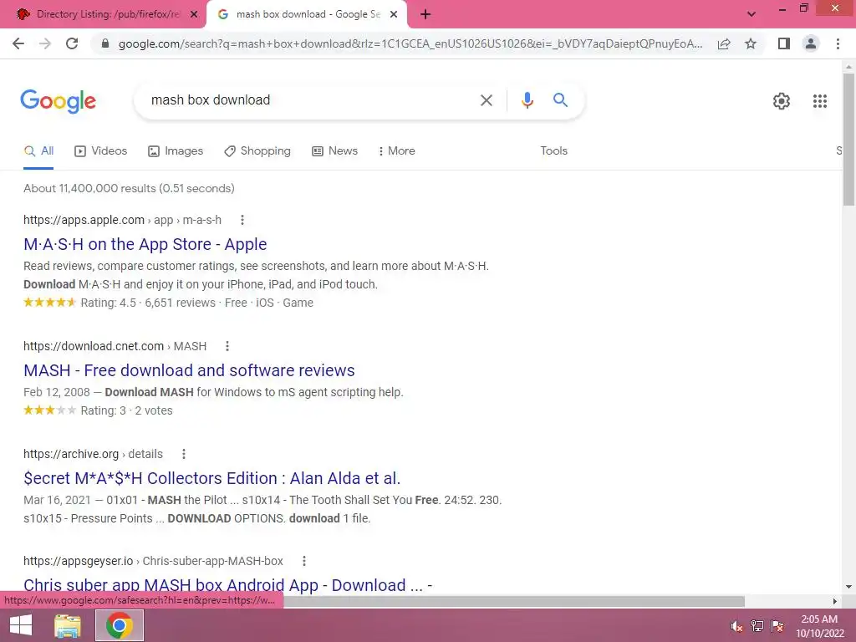The width and height of the screenshot is (856, 642).
Task: View site info via the padlock icon
Action: coord(105,43)
